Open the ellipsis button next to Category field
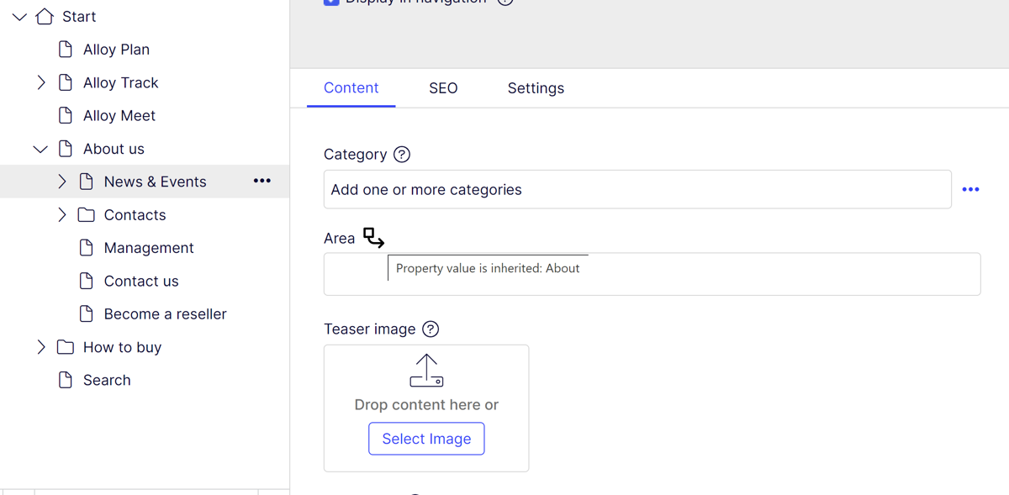This screenshot has width=1009, height=495. [971, 189]
